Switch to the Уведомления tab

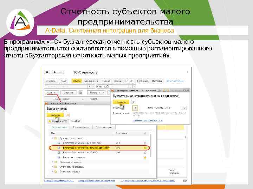tap(91, 81)
